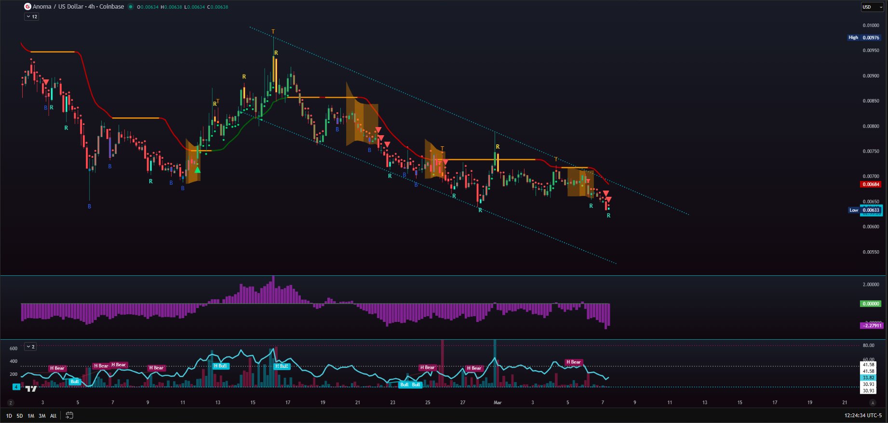Click the green market status dot

(131, 7)
